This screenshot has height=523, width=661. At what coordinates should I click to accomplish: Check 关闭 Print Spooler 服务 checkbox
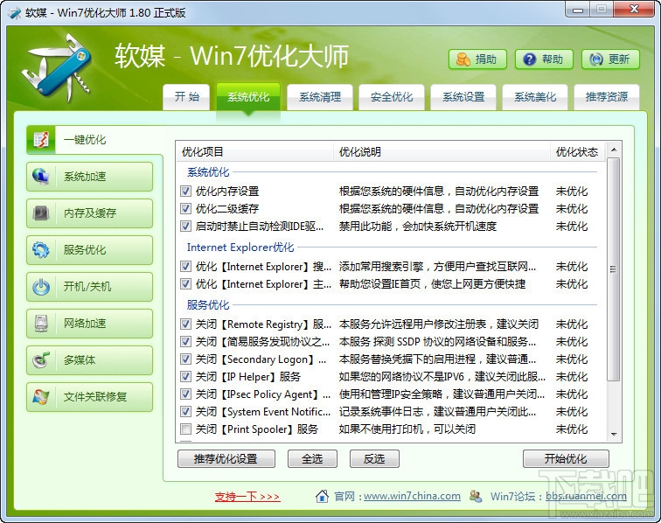point(185,429)
